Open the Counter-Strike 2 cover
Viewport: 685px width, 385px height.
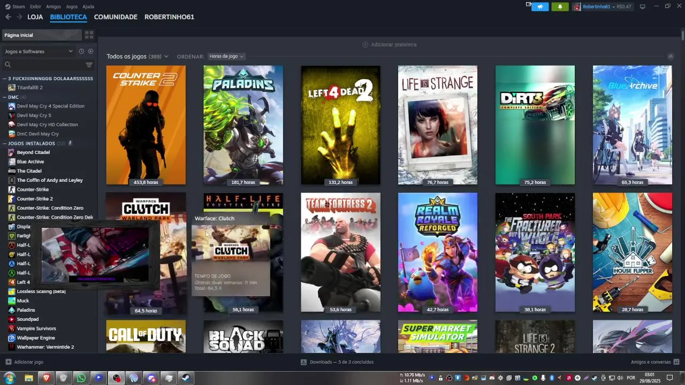tap(146, 125)
